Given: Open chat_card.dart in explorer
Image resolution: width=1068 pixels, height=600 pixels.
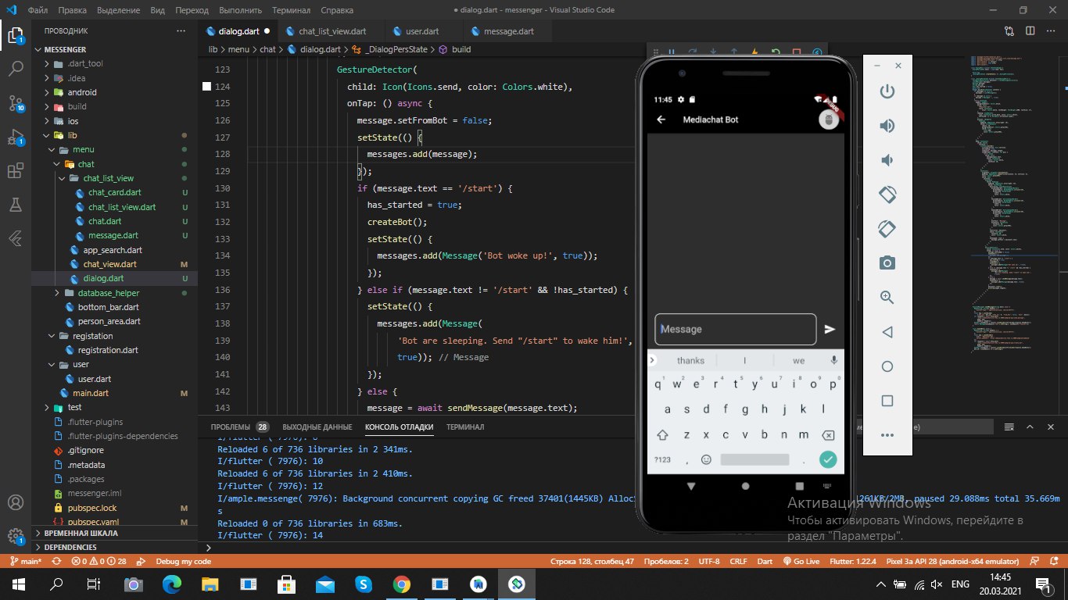Looking at the screenshot, I should 114,192.
